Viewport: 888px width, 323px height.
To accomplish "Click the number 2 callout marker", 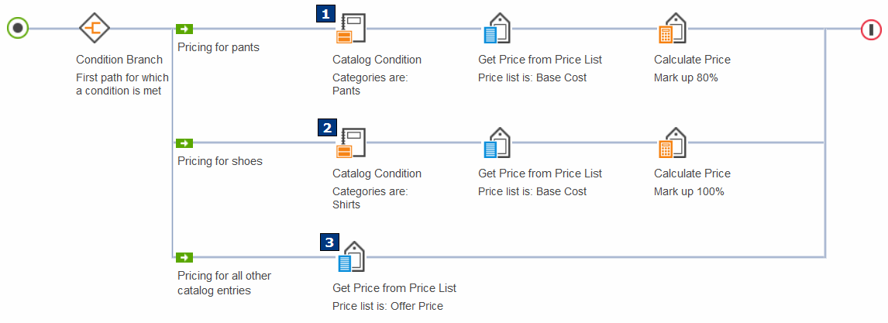I will coord(327,128).
